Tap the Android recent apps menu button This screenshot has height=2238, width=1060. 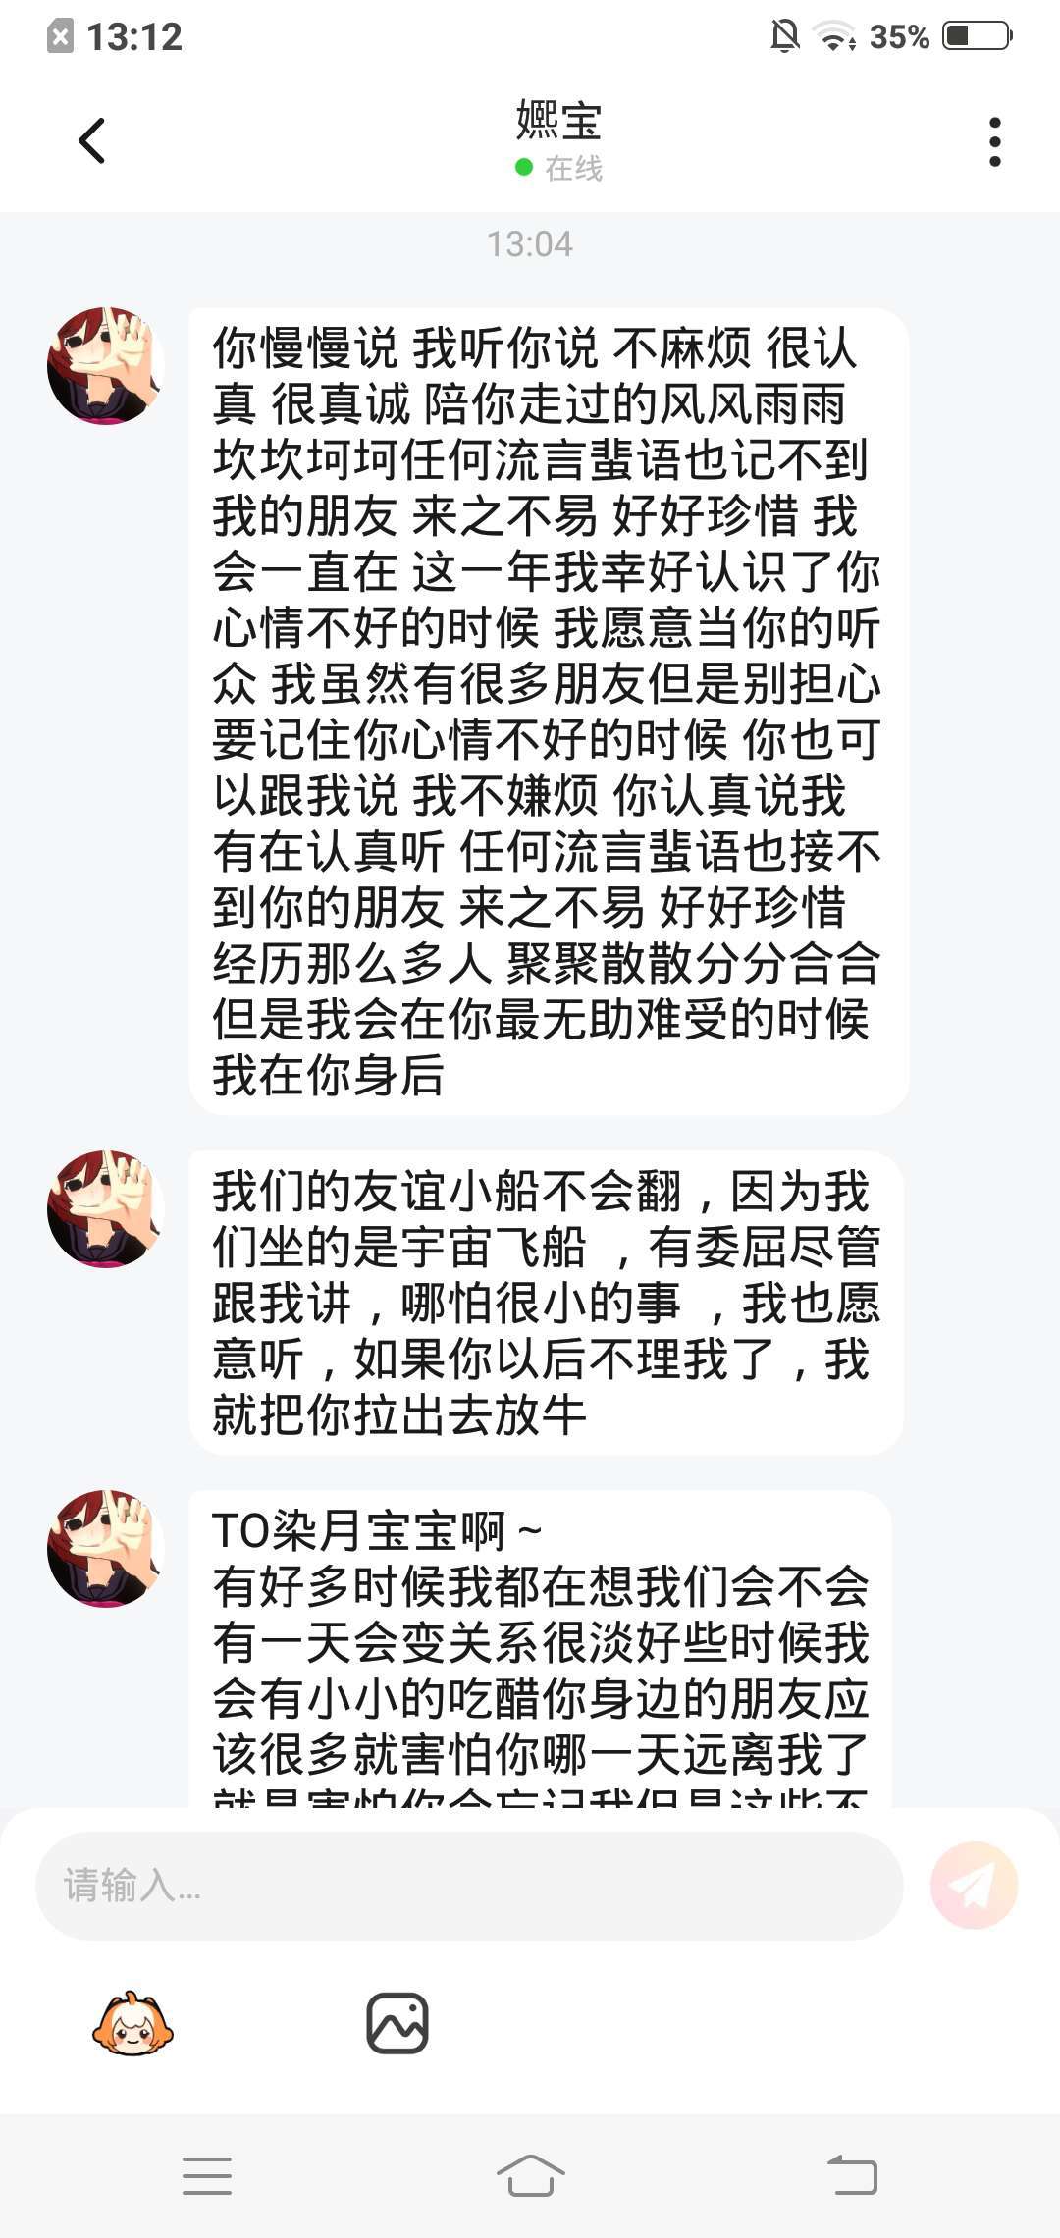coord(207,2174)
